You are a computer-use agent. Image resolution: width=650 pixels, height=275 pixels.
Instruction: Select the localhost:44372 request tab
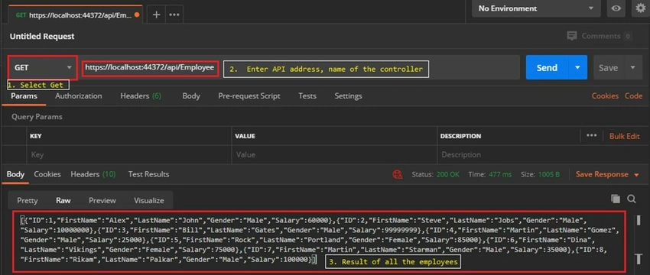75,15
